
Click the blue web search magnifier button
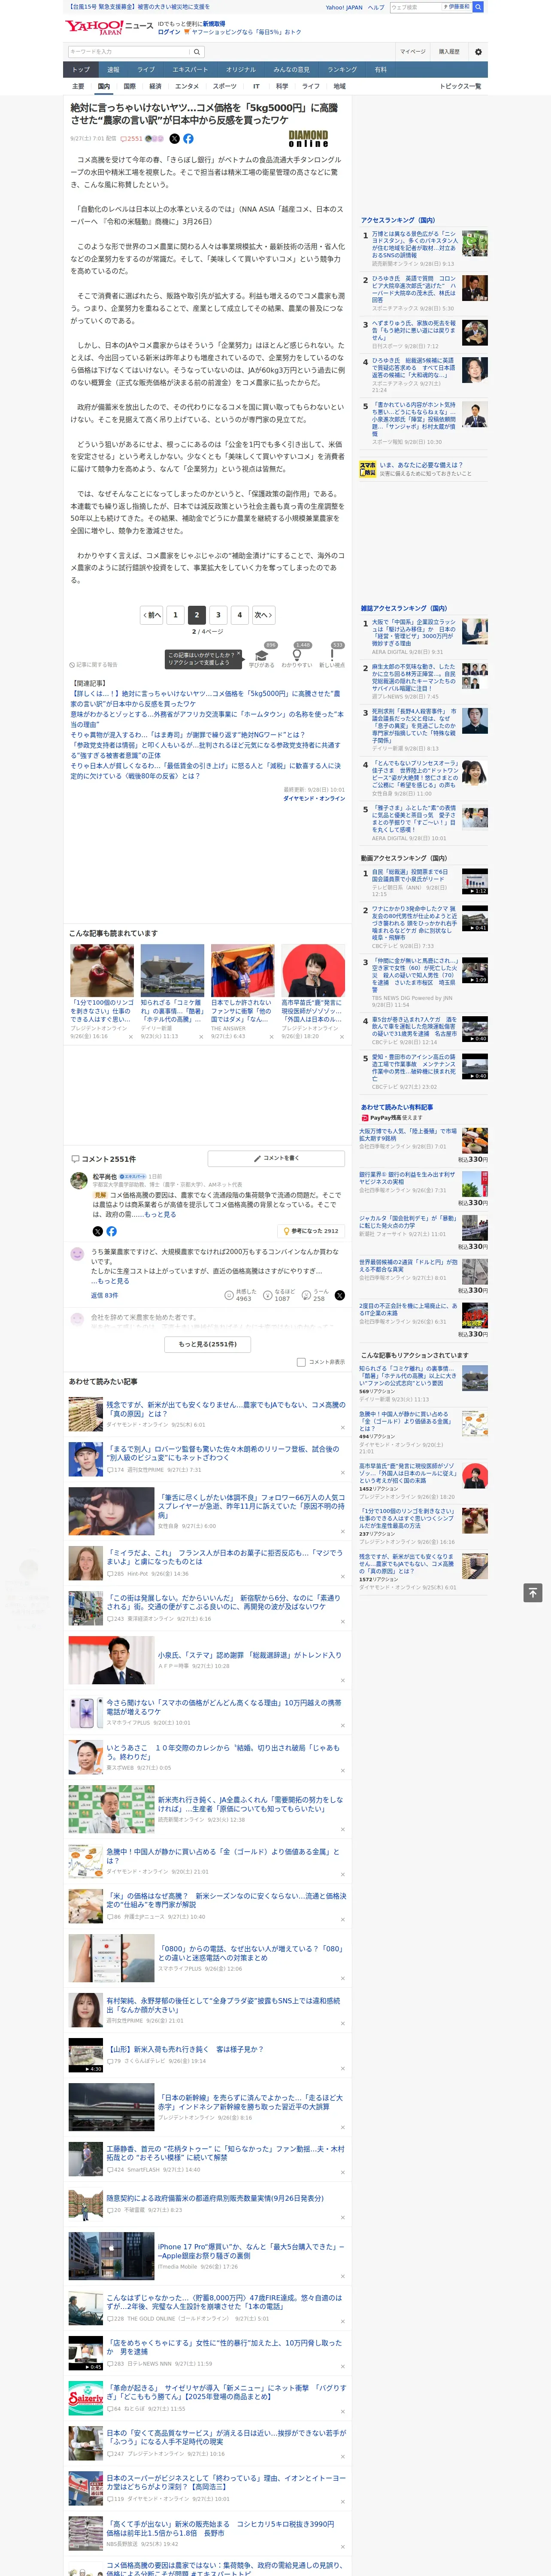tap(478, 7)
